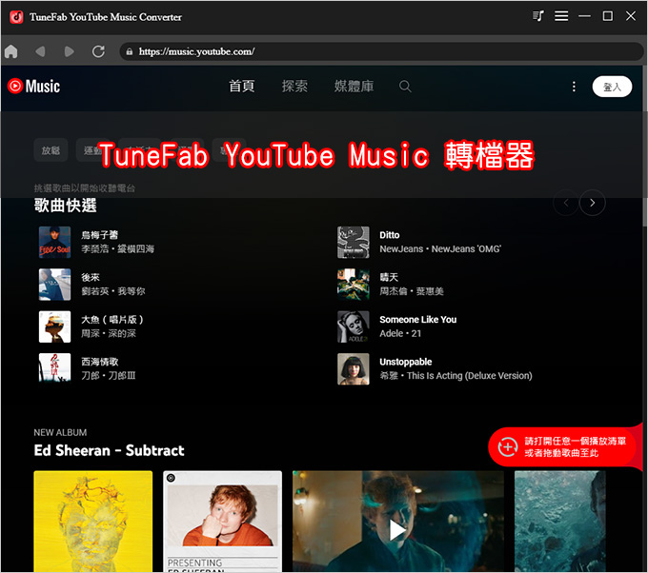Image resolution: width=648 pixels, height=573 pixels.
Task: Show previous quick picks with left chevron
Action: point(566,203)
